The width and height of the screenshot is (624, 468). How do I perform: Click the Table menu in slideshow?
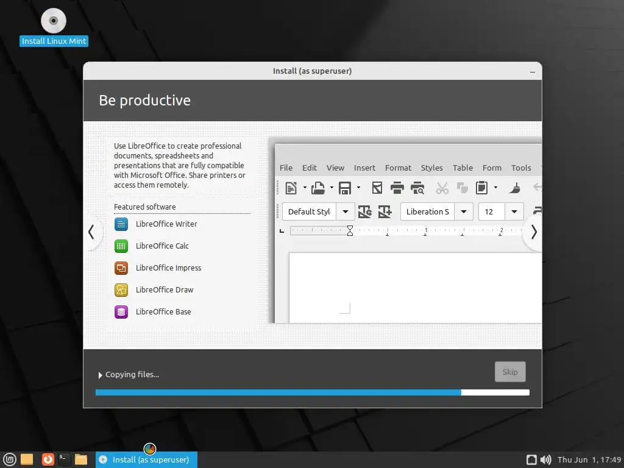click(463, 168)
